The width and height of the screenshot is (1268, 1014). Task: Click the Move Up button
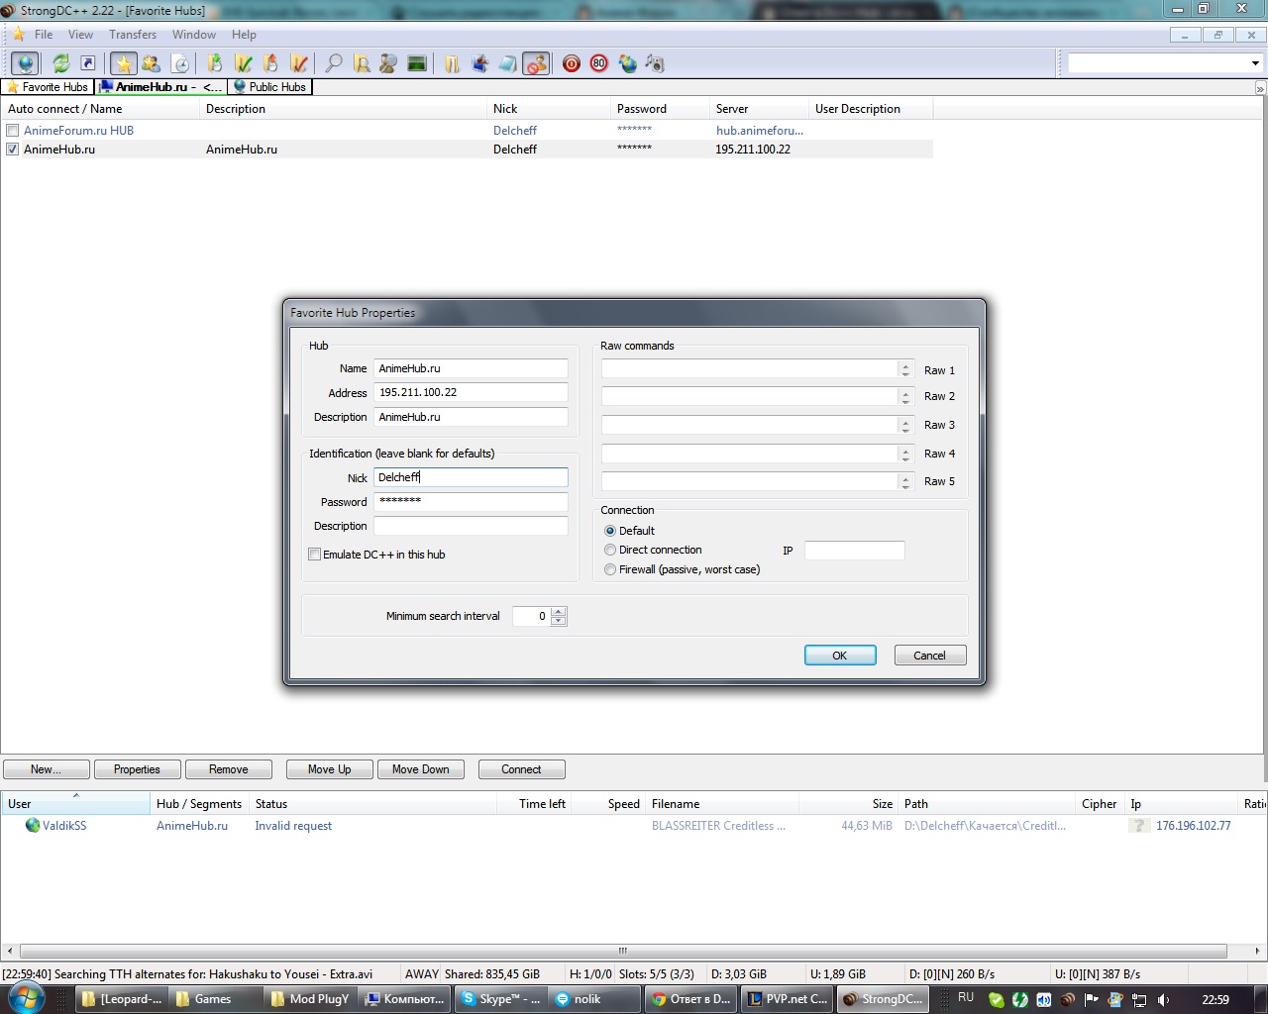point(330,769)
